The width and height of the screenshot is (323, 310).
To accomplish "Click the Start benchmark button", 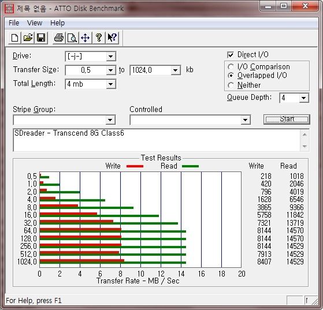I will pos(287,119).
